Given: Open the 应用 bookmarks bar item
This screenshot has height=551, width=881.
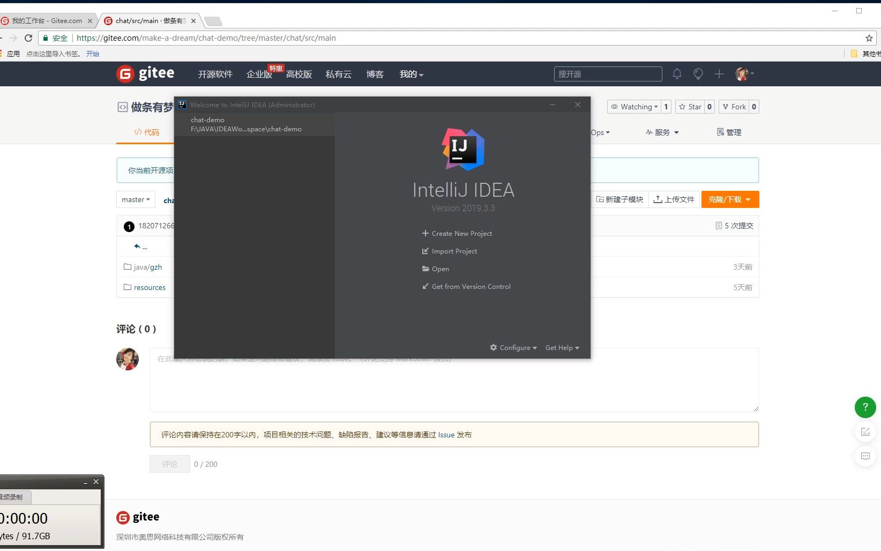Looking at the screenshot, I should (10, 54).
